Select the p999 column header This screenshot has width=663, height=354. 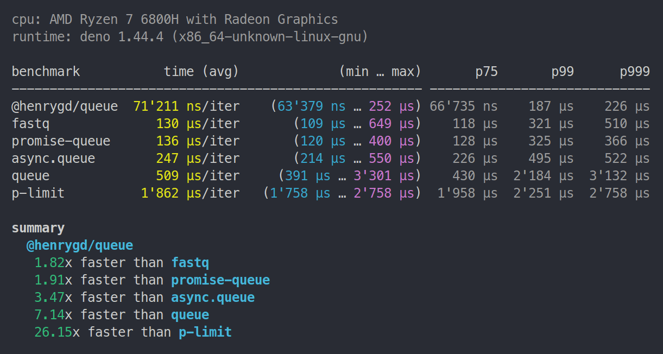click(x=635, y=72)
